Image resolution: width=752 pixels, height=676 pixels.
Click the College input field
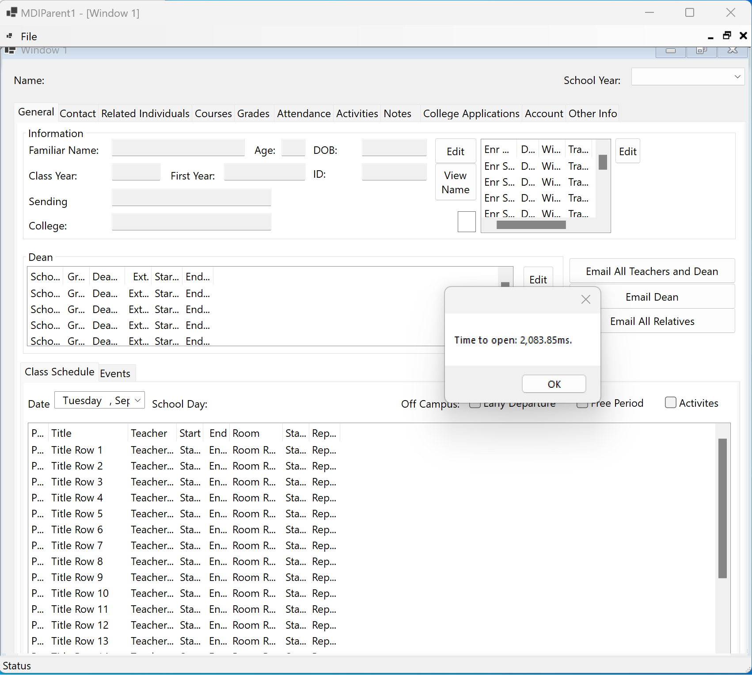(x=191, y=222)
